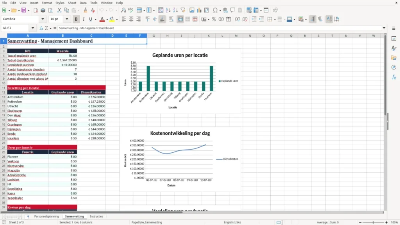Open the sidebar Navigator compass icon
Image resolution: width=400 pixels, height=225 pixels.
point(394,67)
